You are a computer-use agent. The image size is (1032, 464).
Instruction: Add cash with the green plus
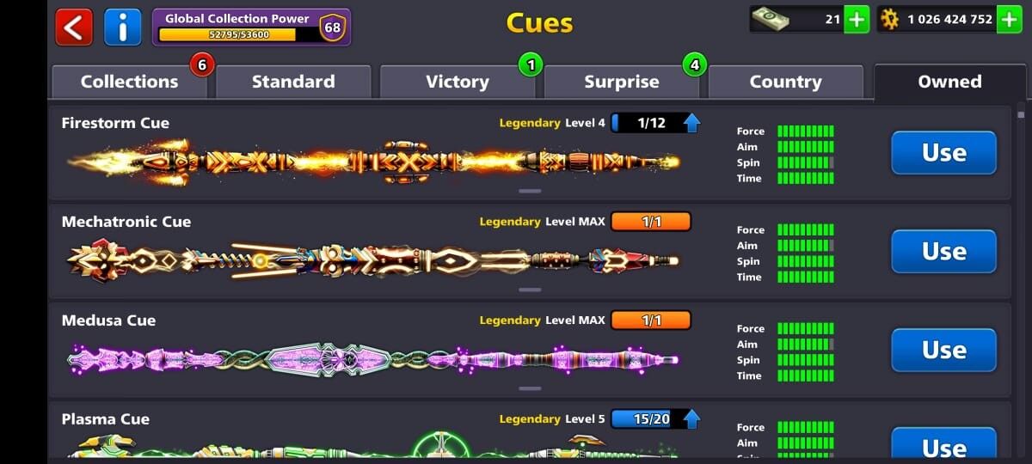[x=857, y=19]
